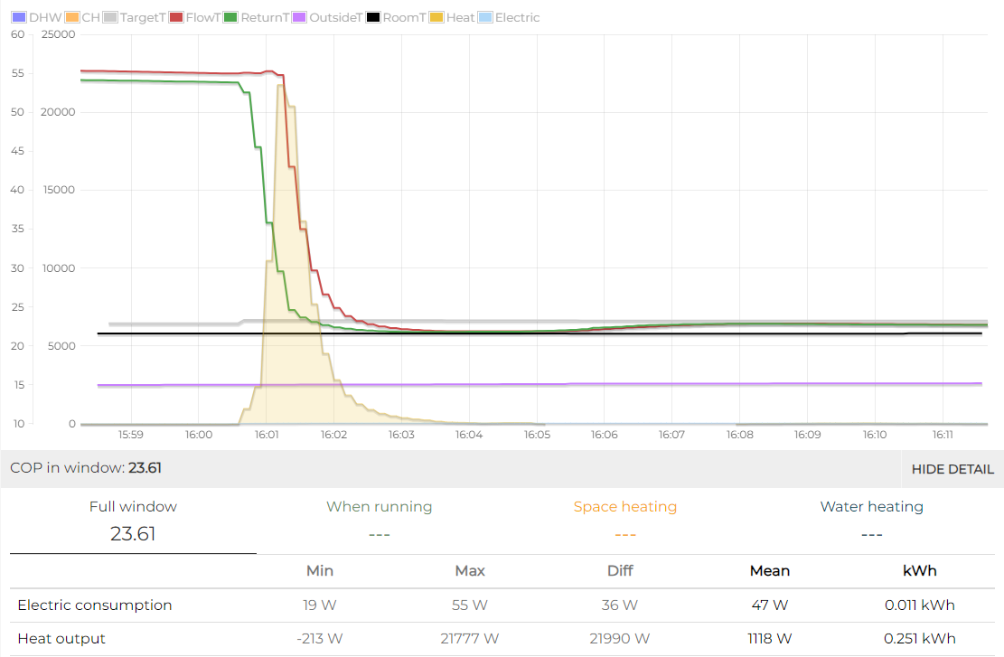Click HIDE DETAIL to collapse stats
This screenshot has width=1004, height=657.
[x=952, y=469]
